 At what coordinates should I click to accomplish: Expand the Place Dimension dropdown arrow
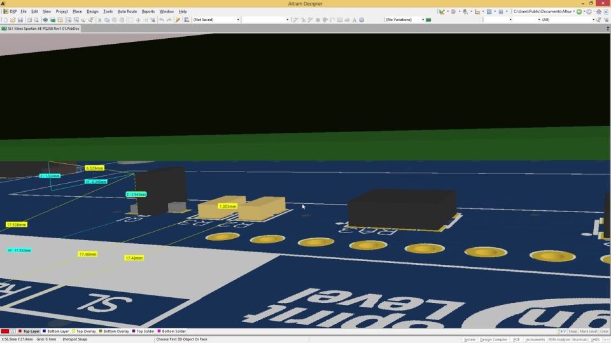483,11
